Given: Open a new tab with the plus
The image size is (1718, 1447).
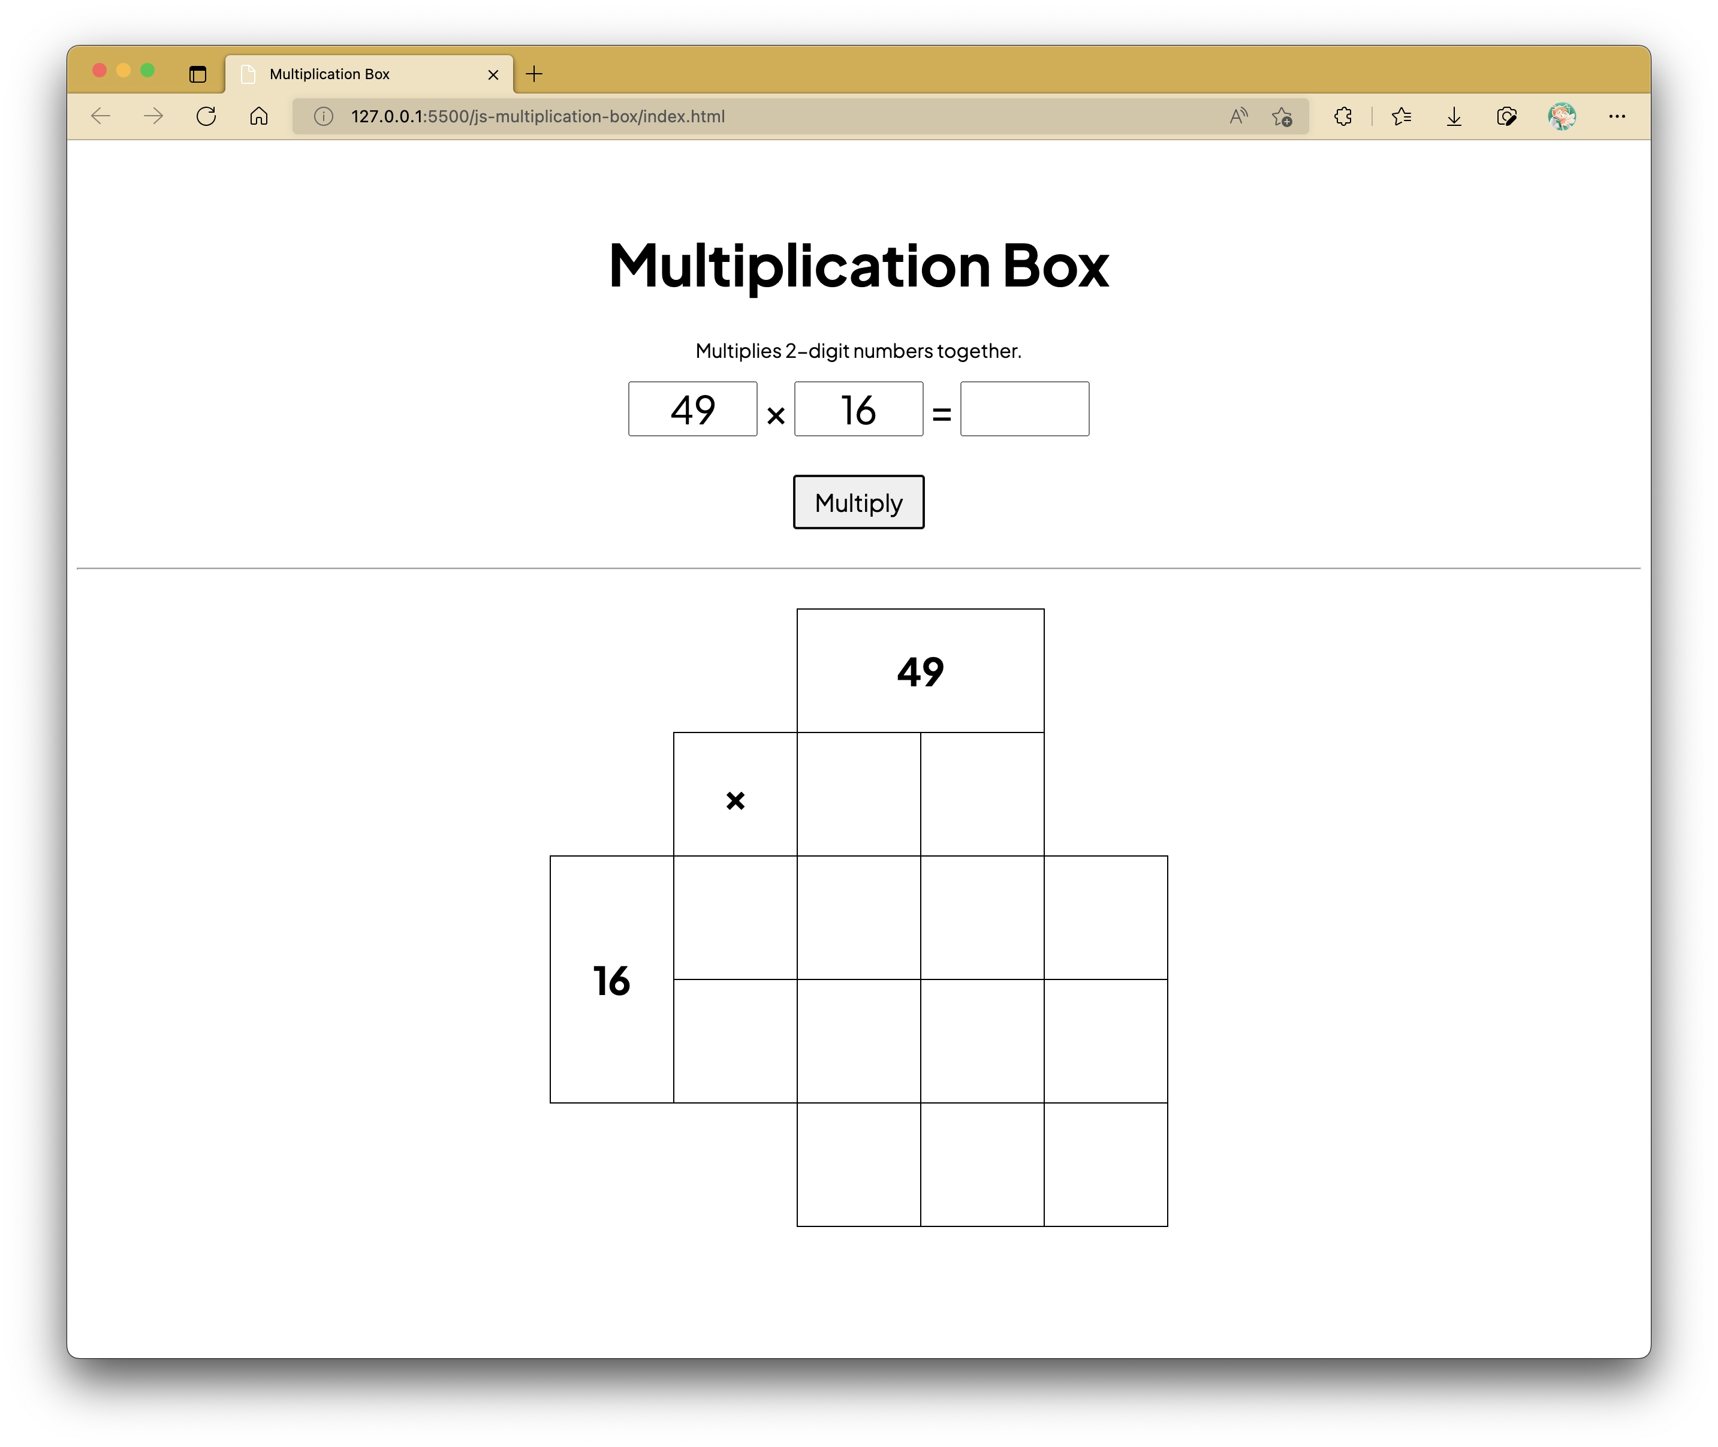Looking at the screenshot, I should coord(535,74).
